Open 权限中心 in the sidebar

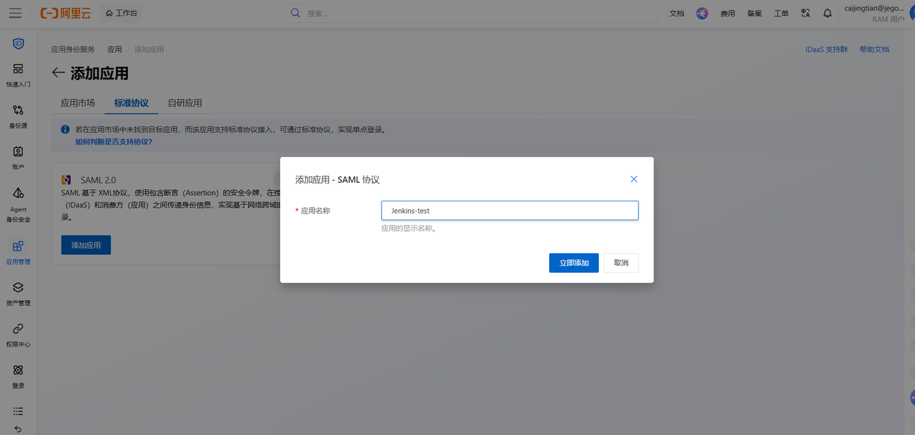[x=19, y=335]
